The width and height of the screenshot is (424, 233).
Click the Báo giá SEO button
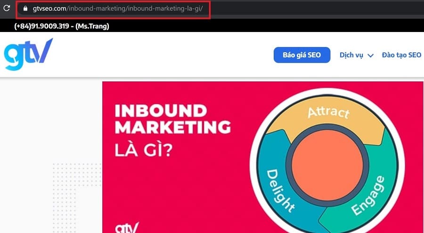(x=302, y=55)
